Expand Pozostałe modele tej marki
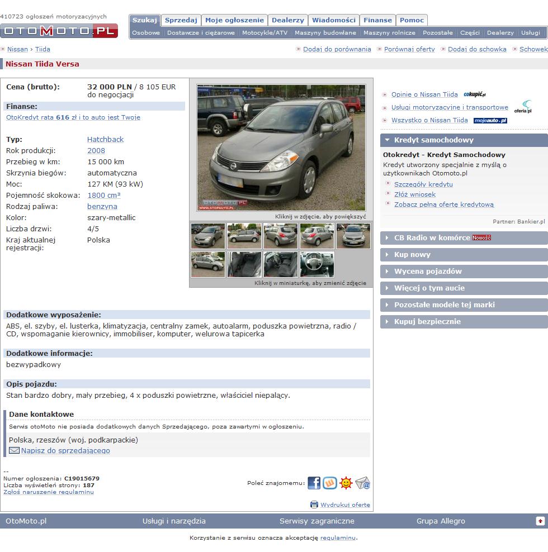This screenshot has height=552, width=548. [x=464, y=305]
